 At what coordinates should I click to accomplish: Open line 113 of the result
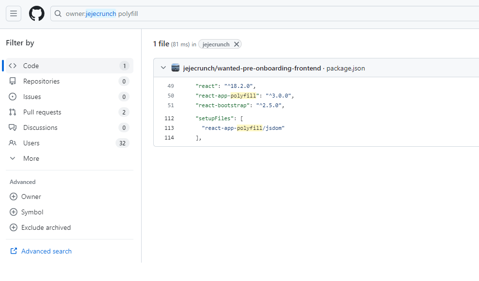[169, 128]
